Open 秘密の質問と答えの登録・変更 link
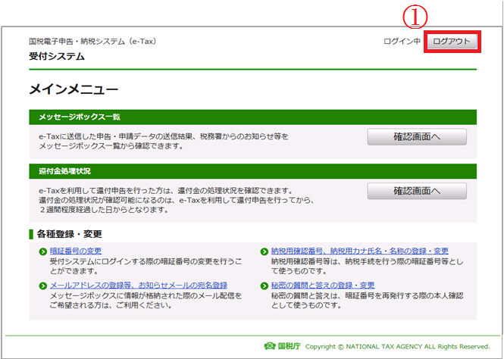This screenshot has height=359, width=504. coord(323,285)
